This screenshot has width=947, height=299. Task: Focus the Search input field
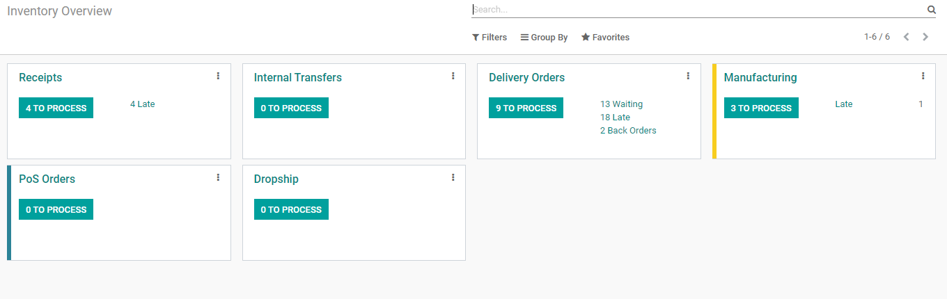click(696, 10)
